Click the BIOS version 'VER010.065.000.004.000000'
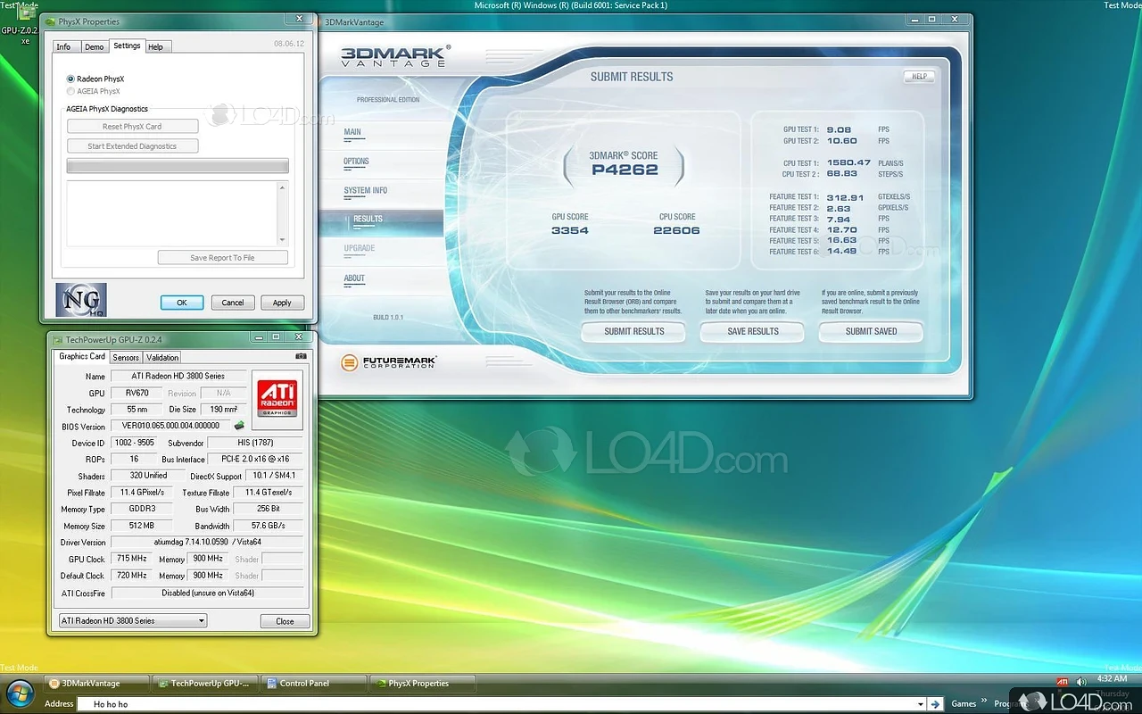This screenshot has height=714, width=1142. click(x=171, y=426)
